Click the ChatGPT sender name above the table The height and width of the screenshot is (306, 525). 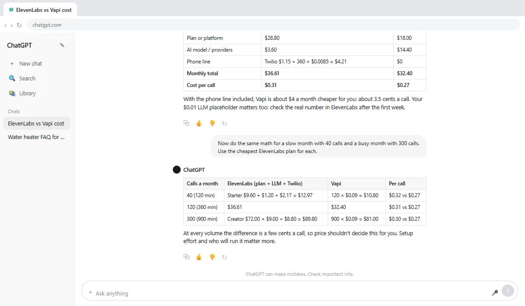tap(194, 170)
